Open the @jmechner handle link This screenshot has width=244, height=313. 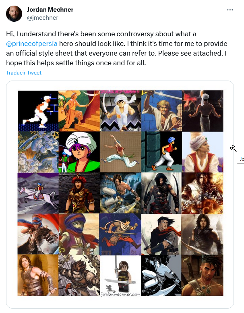(x=43, y=18)
